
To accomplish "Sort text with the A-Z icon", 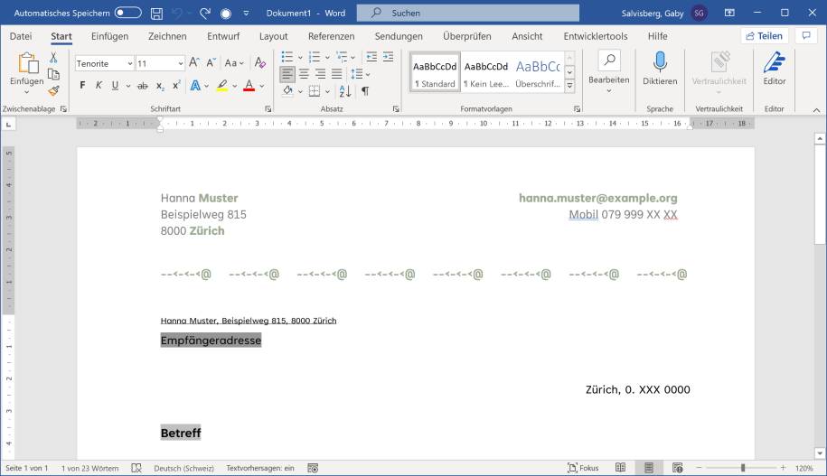I will click(345, 91).
